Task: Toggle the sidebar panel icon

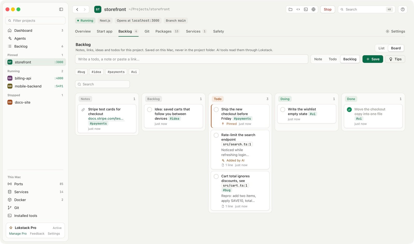Action: tap(61, 9)
